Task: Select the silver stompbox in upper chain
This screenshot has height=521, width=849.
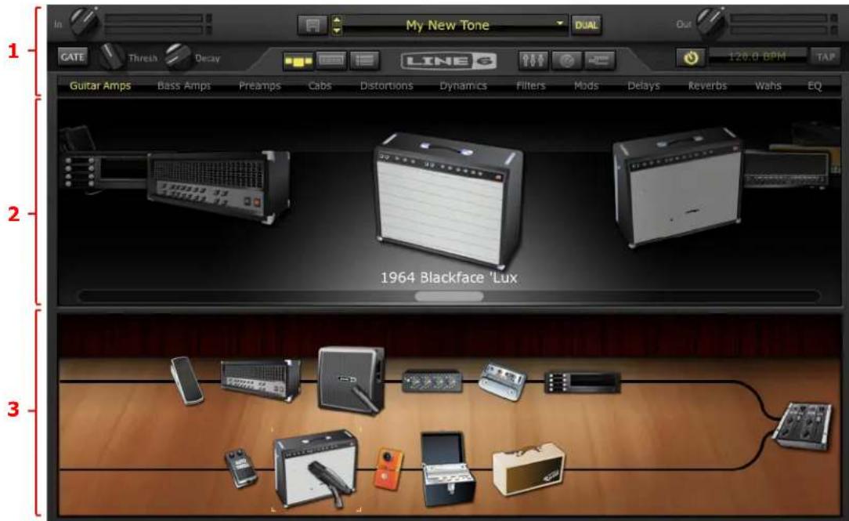Action: coord(503,380)
